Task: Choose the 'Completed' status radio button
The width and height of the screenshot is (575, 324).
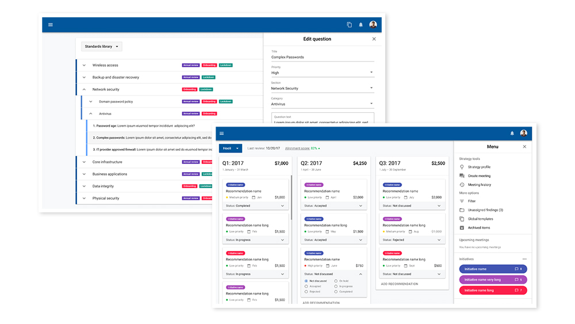Action: 336,291
